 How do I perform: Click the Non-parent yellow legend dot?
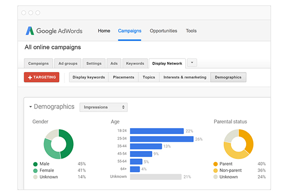[x=215, y=170]
